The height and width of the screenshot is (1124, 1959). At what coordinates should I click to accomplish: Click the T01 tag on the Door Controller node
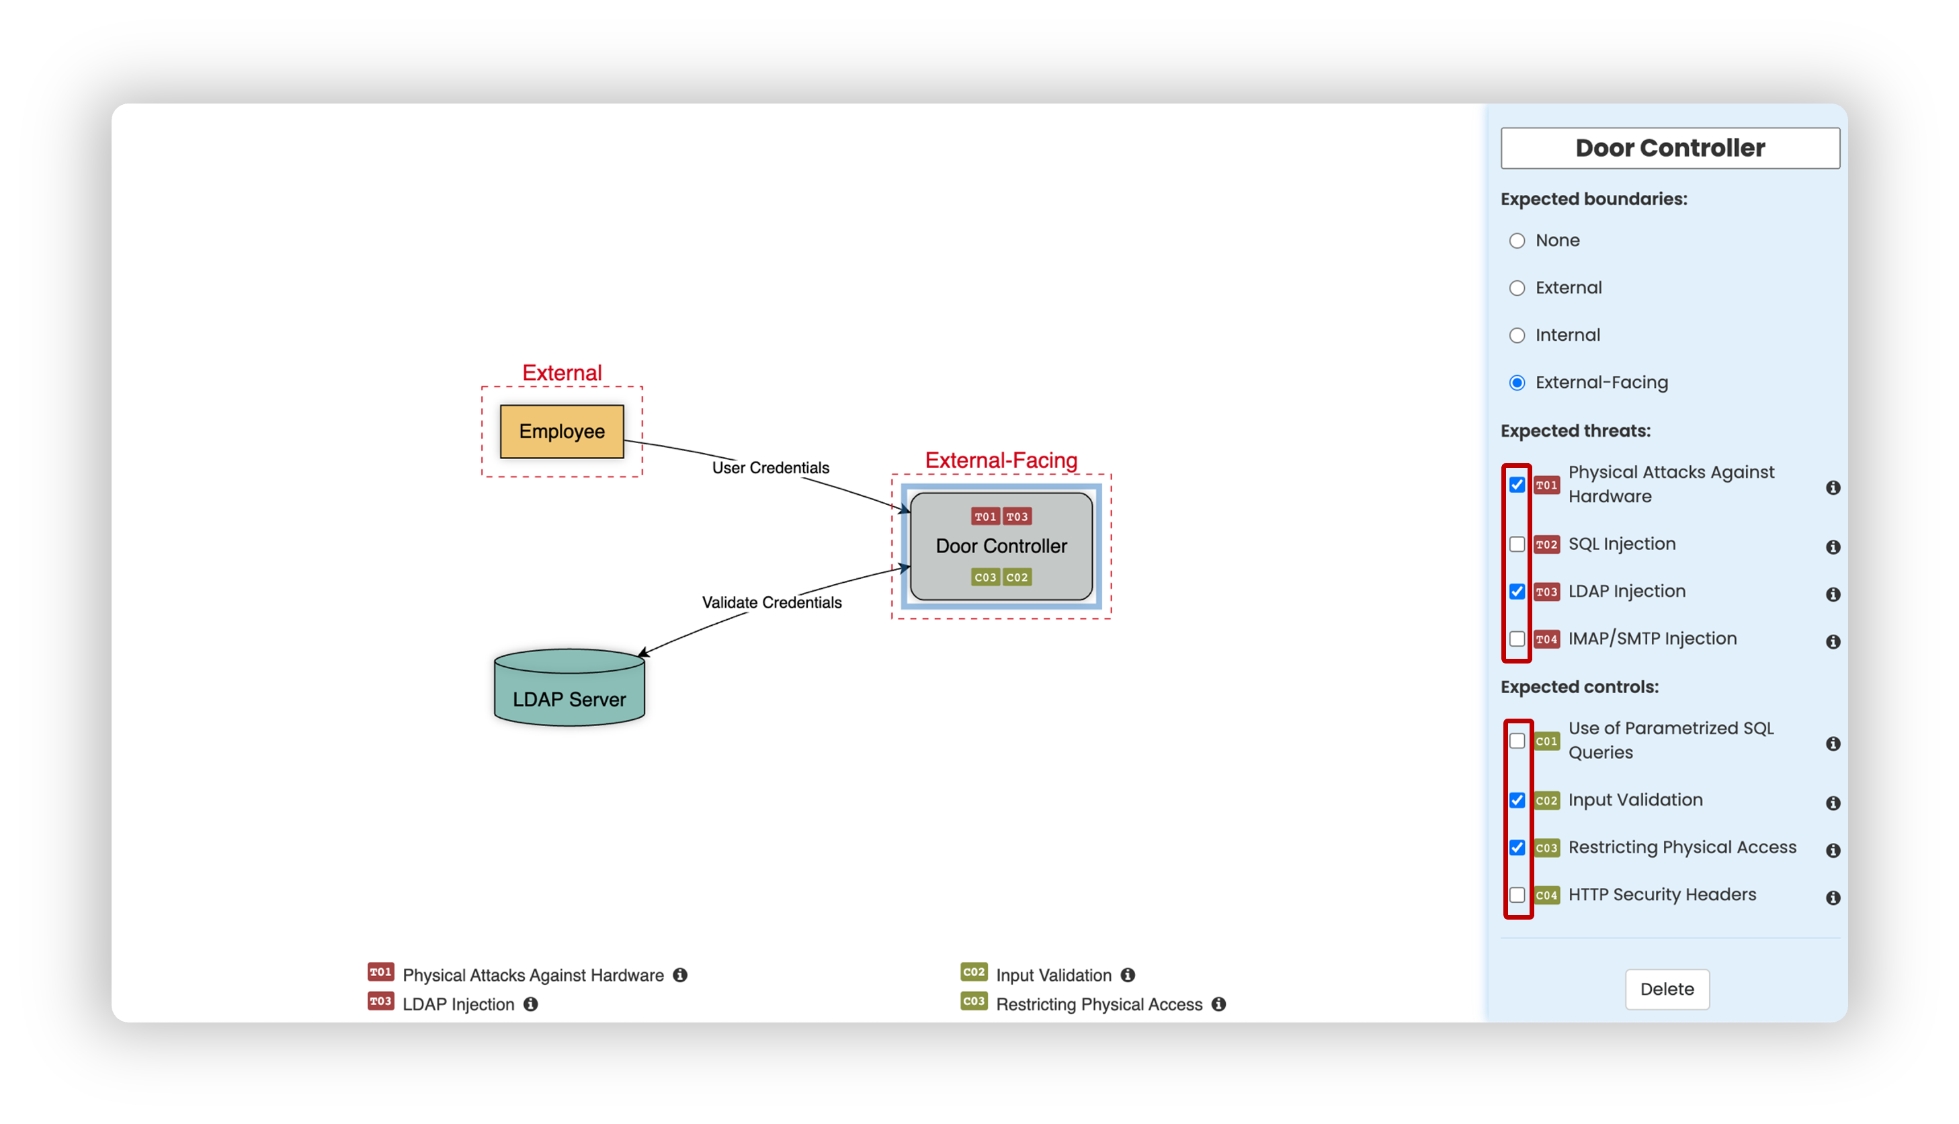[985, 516]
